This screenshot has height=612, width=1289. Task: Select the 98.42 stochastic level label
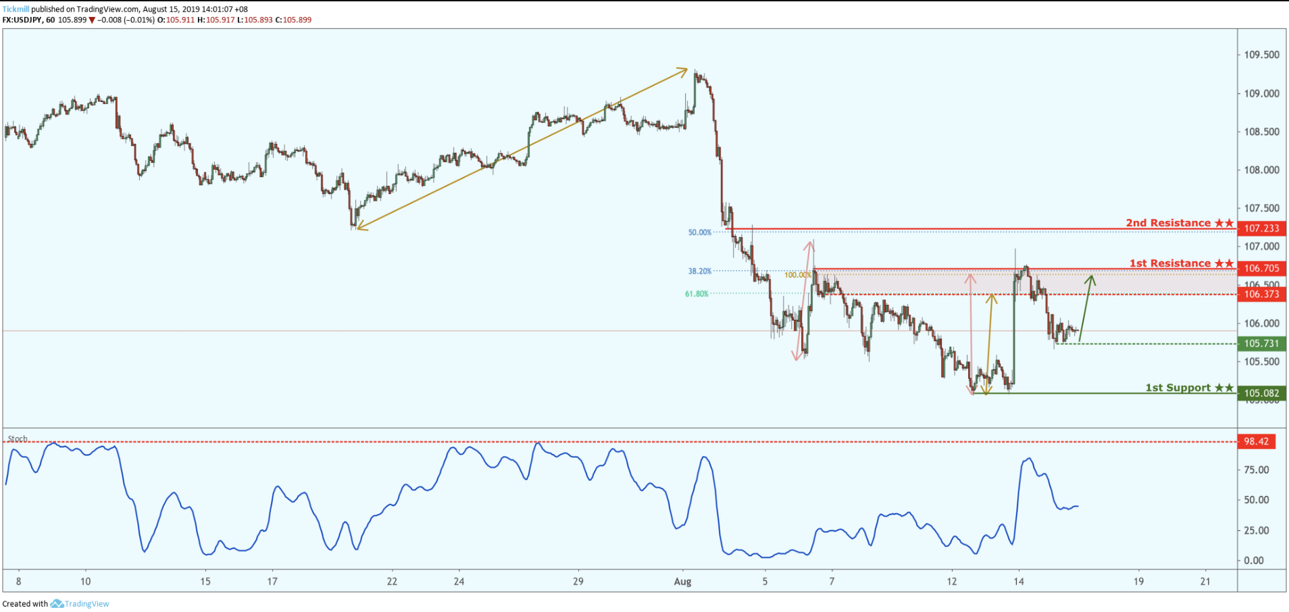[x=1257, y=441]
